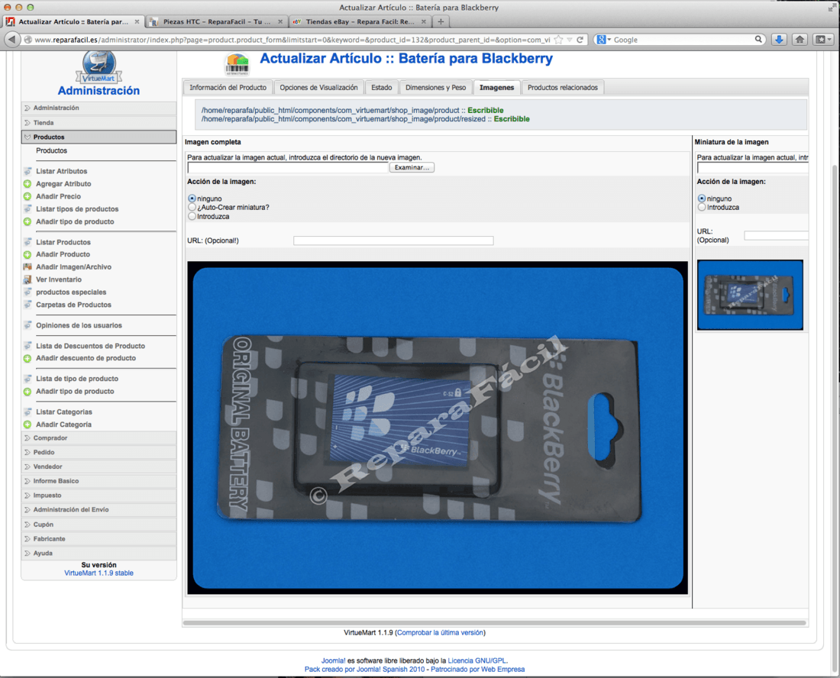Click the browser back arrow button
Viewport: 840px width, 678px height.
tap(11, 39)
